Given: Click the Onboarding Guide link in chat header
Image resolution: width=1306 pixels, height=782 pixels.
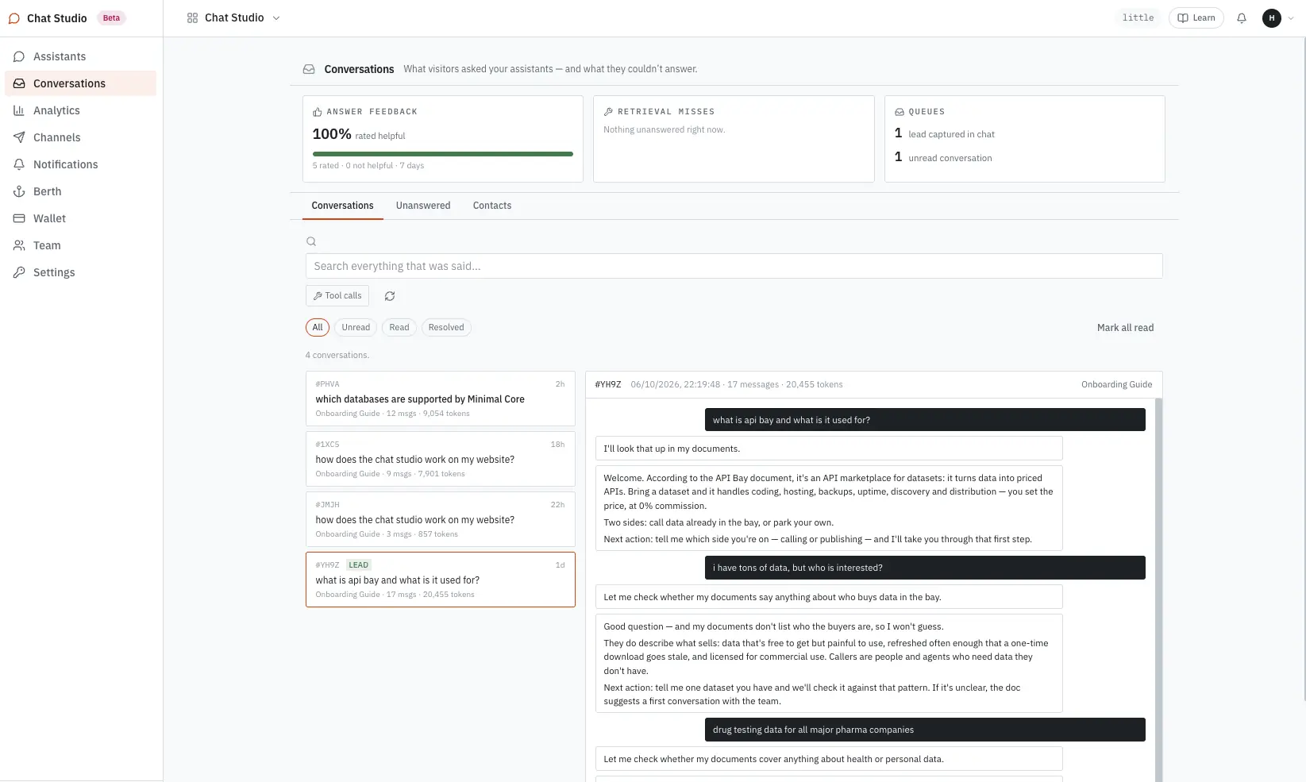Looking at the screenshot, I should point(1116,385).
